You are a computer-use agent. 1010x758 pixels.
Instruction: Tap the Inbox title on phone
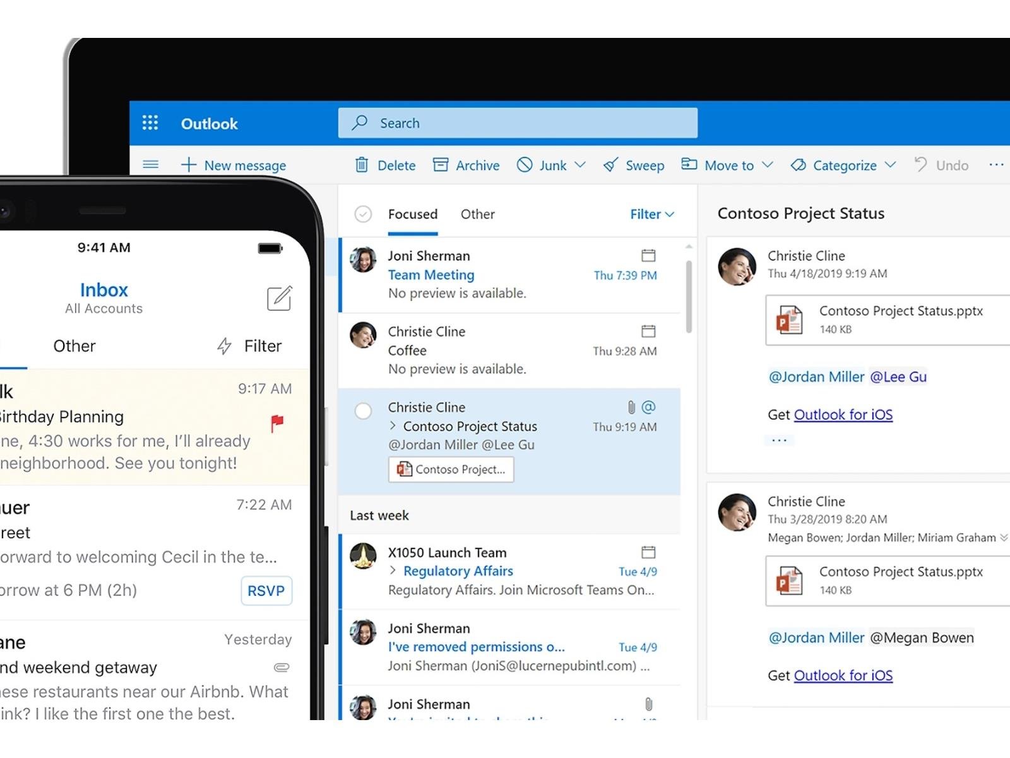click(104, 290)
